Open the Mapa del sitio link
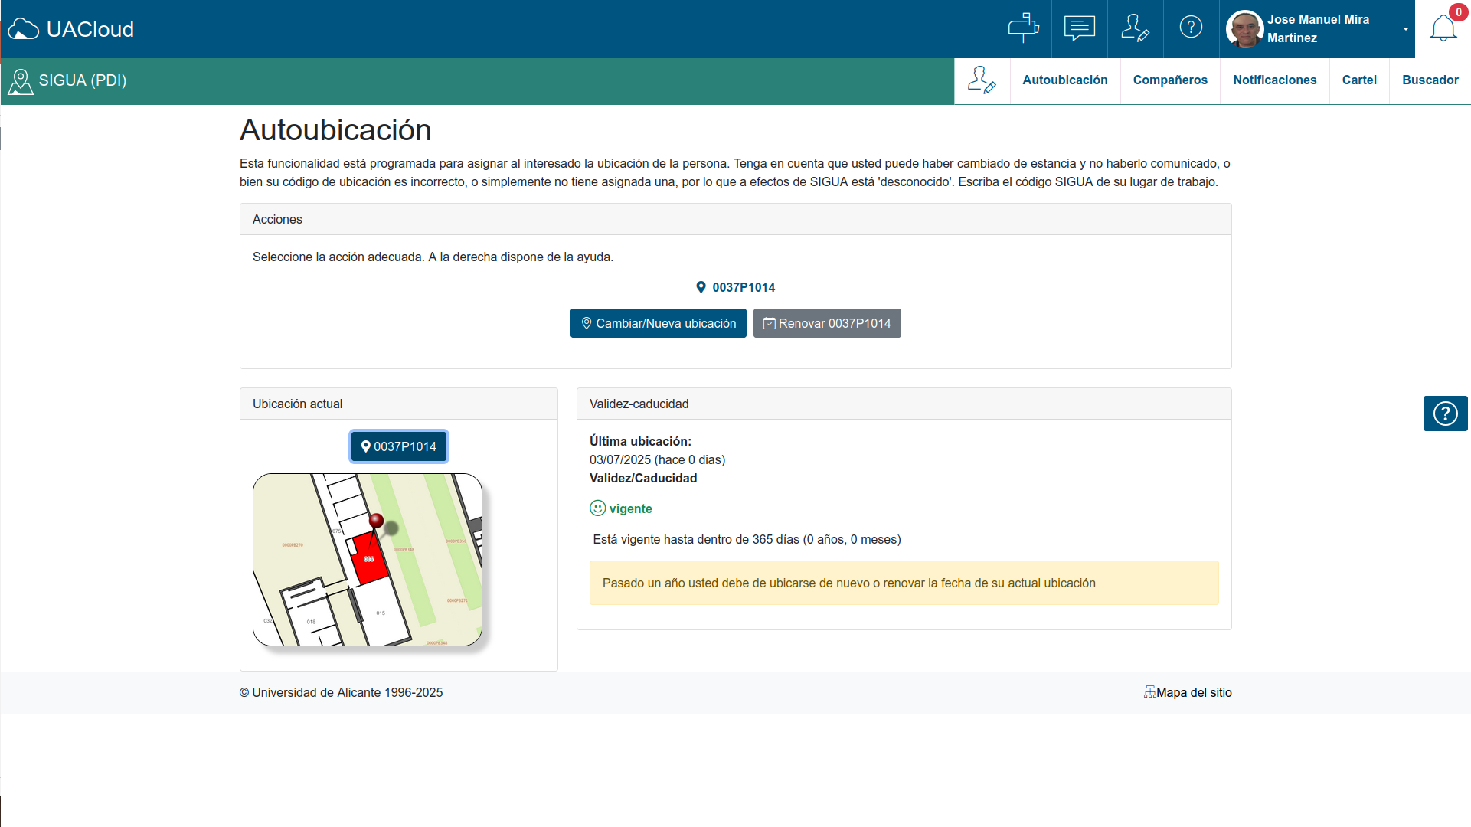The width and height of the screenshot is (1471, 827). point(1188,692)
